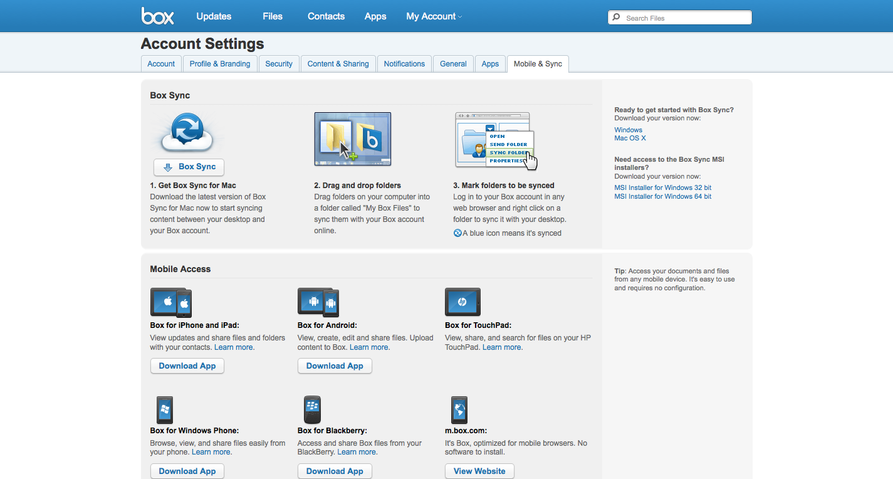893x479 pixels.
Task: Click the View Website button
Action: point(479,471)
